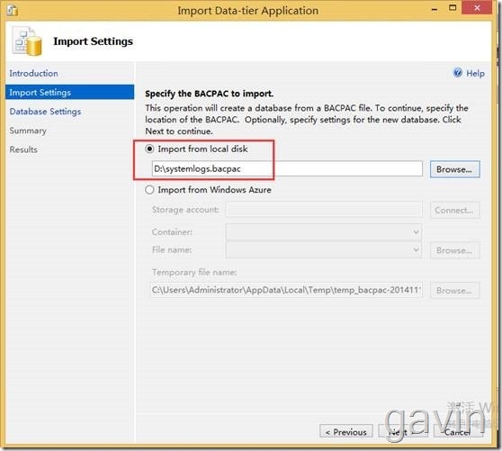Click Browse next to File name
Viewport: 502px width, 451px height.
pyautogui.click(x=454, y=250)
